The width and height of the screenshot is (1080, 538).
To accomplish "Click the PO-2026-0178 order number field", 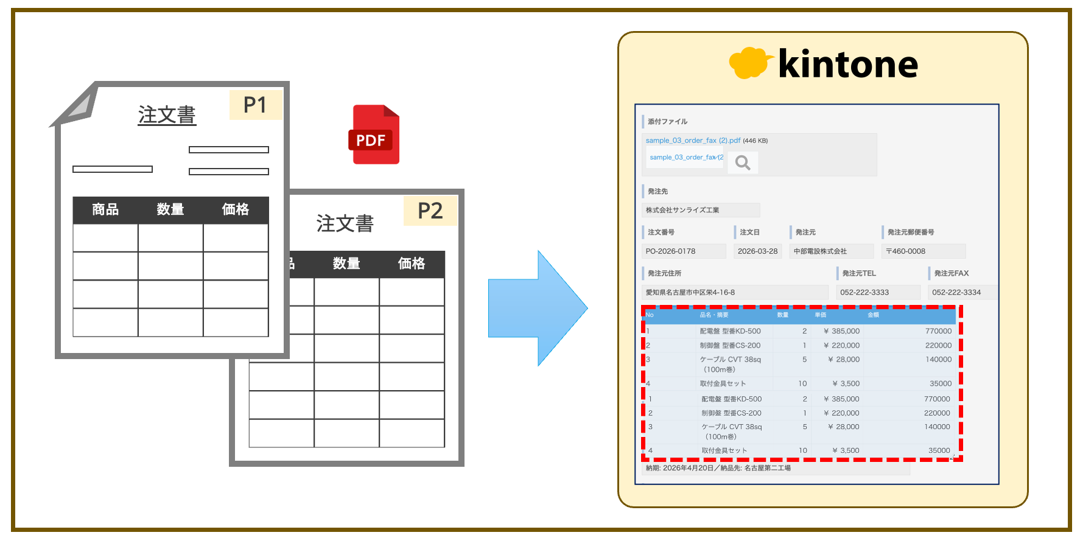I will pos(684,251).
